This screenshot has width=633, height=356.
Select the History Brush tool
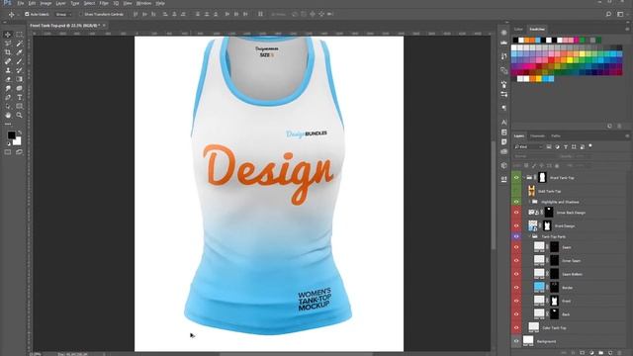click(x=19, y=70)
